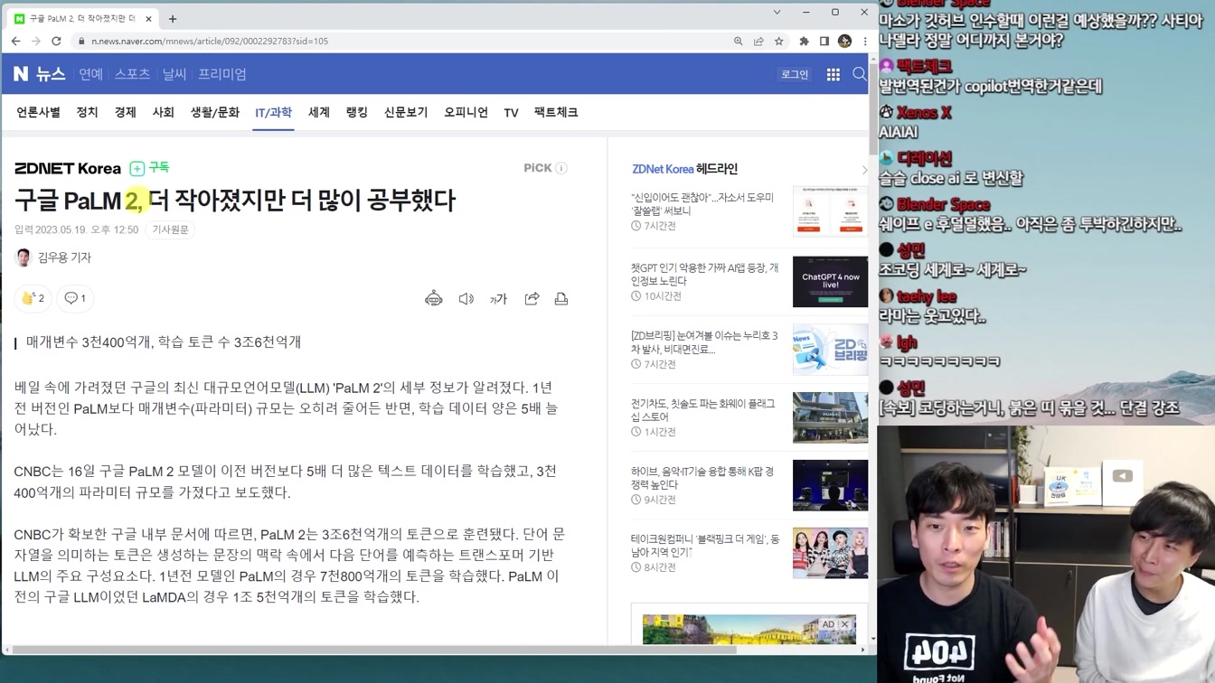This screenshot has width=1215, height=683.
Task: Open the 스포츠 section
Action: [x=132, y=74]
